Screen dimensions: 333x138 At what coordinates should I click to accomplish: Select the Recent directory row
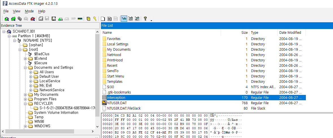coord(204,66)
